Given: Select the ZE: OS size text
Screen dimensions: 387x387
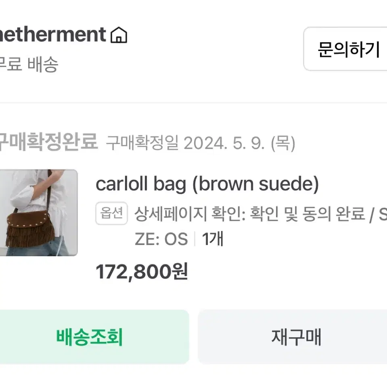Looking at the screenshot, I should click(x=161, y=239).
